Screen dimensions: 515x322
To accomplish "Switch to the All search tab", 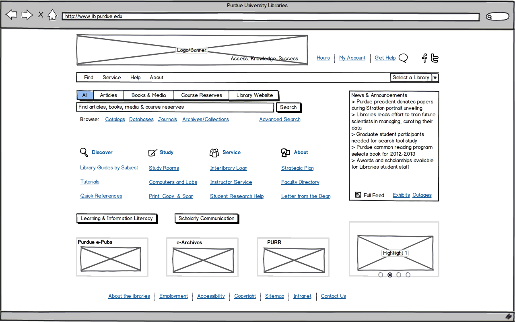I will tap(85, 95).
